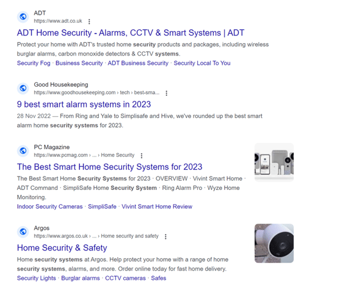Follow the SimpliSafe sitelink
Viewport: 348px width, 292px height.
click(102, 206)
